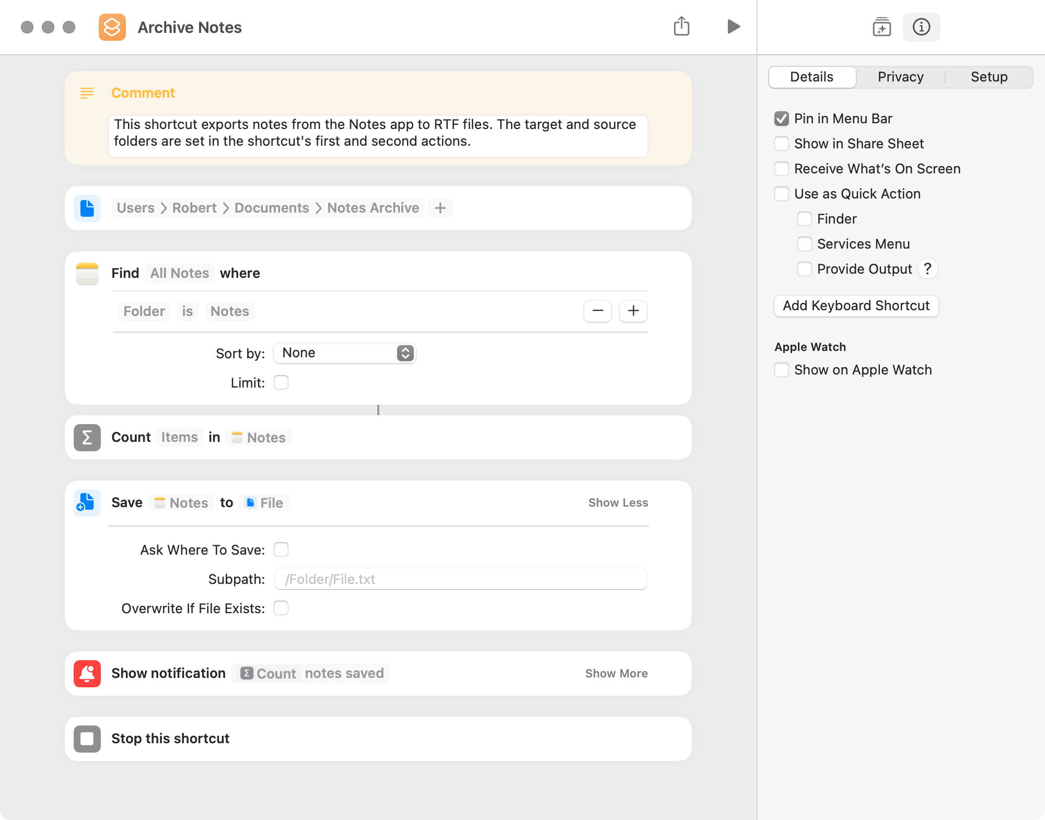Click the File variable in Save action
The image size is (1045, 820).
(x=264, y=502)
